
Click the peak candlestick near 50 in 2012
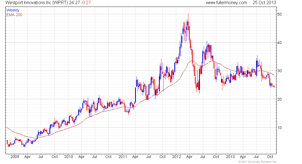point(188,22)
